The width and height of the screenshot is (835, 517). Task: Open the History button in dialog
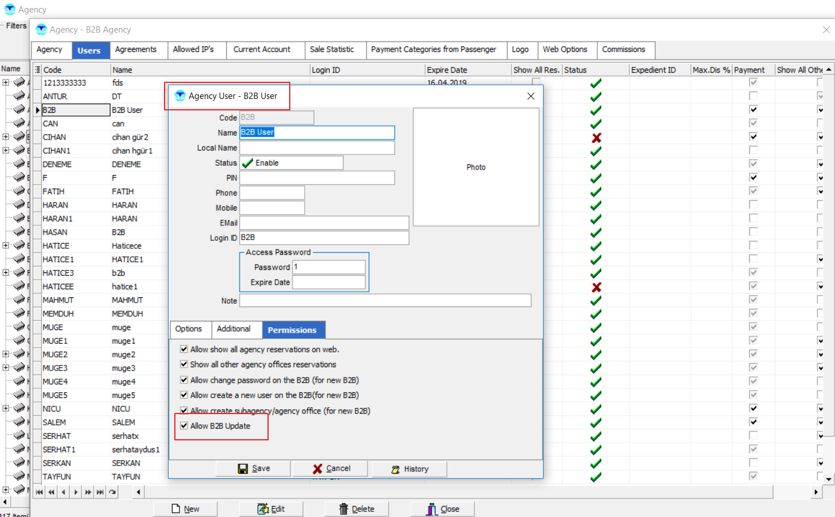[x=410, y=469]
